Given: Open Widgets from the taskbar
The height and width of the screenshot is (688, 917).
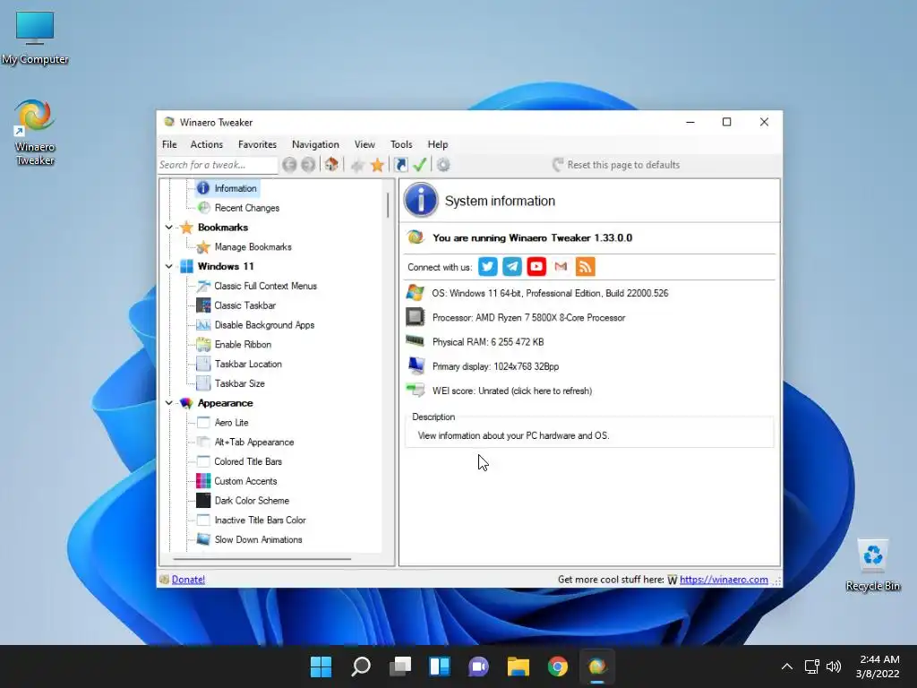Looking at the screenshot, I should 439,666.
